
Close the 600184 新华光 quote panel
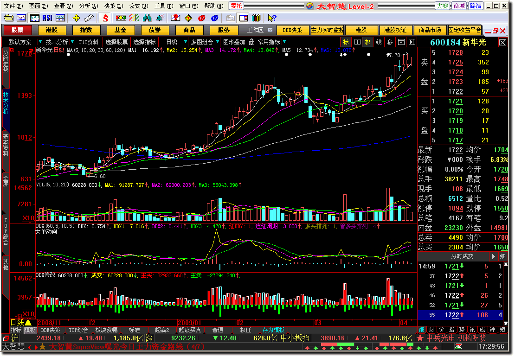(502, 42)
